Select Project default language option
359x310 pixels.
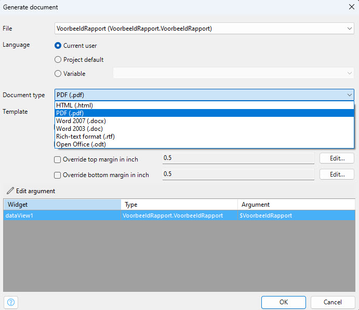[58, 60]
